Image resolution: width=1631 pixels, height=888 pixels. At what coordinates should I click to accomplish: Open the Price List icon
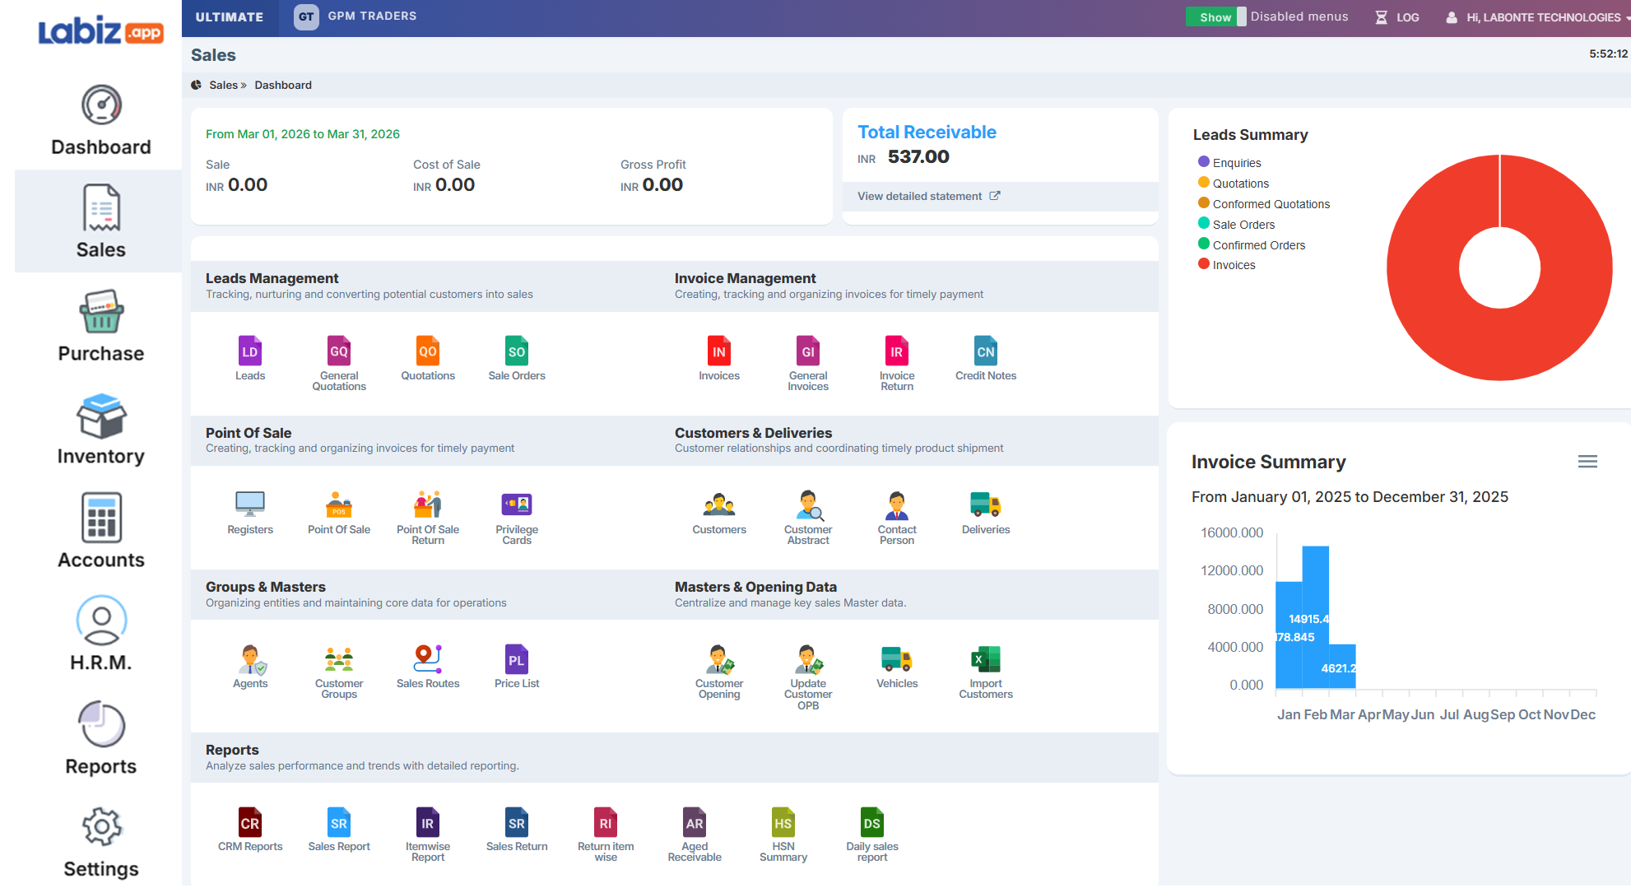coord(517,659)
